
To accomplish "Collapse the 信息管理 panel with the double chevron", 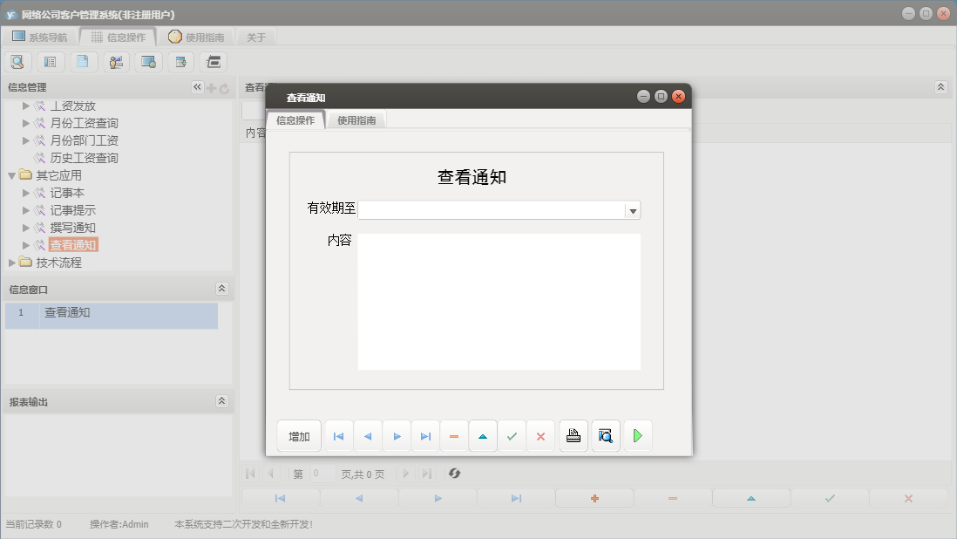I will click(x=196, y=86).
